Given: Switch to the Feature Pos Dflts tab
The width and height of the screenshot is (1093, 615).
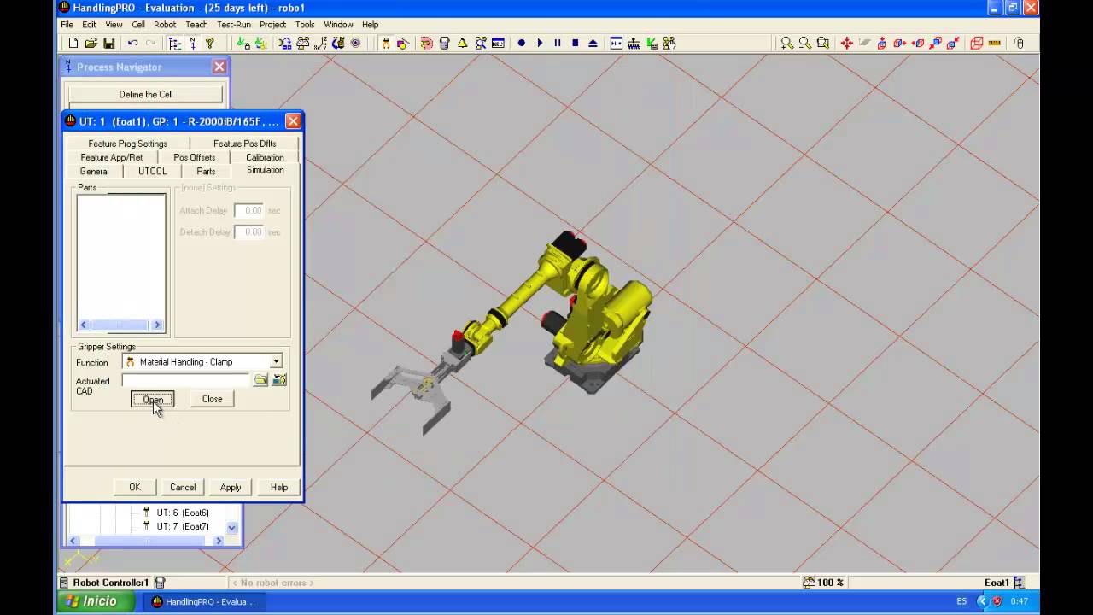Looking at the screenshot, I should click(x=245, y=143).
